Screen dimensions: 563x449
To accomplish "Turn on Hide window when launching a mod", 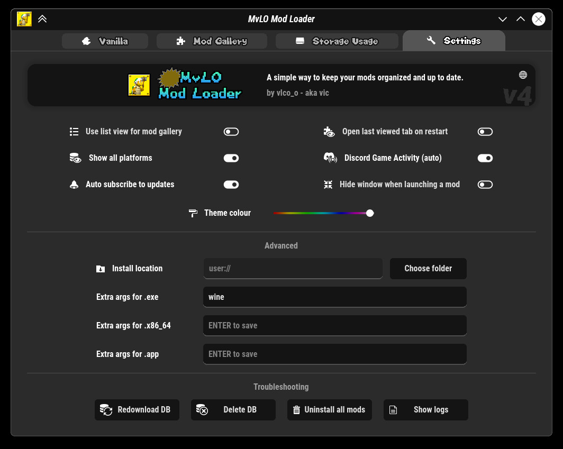I will pyautogui.click(x=485, y=185).
